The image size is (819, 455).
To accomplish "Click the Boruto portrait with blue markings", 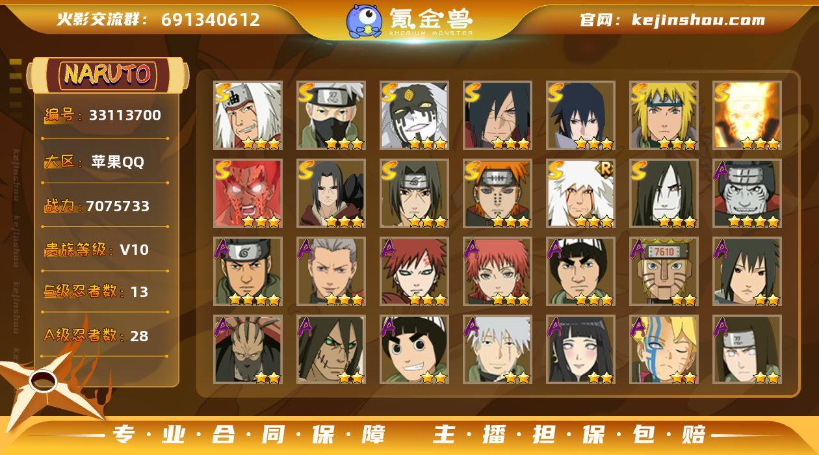I will coord(664,349).
